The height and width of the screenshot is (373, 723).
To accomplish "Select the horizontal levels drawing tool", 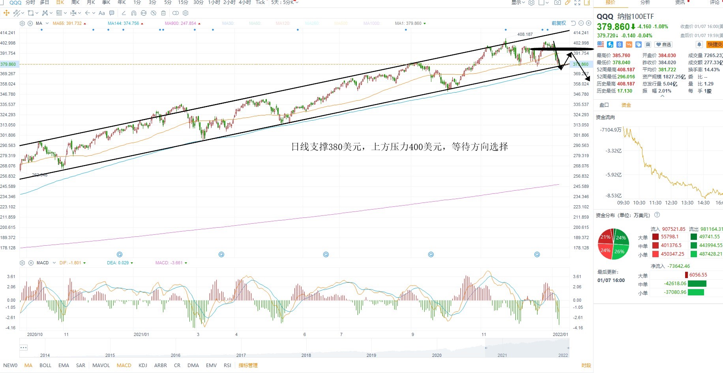I will pos(59,13).
